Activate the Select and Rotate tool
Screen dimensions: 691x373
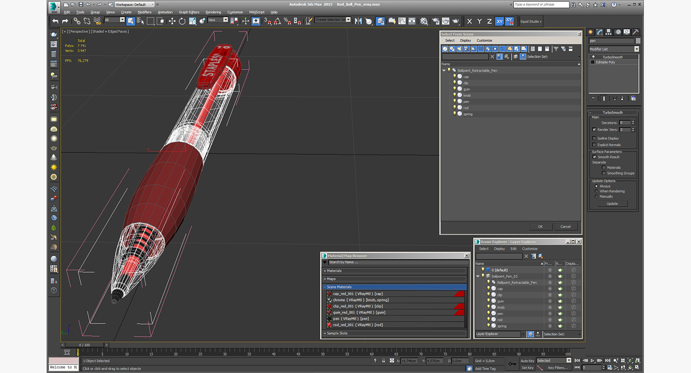pyautogui.click(x=182, y=21)
